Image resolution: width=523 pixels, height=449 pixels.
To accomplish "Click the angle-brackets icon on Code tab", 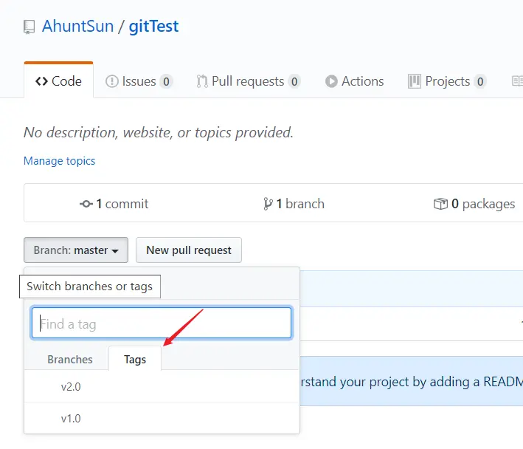I will coord(42,81).
